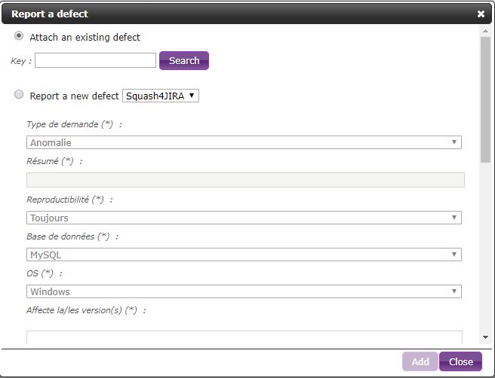Click the Affecte la/les version(s) list box

[244, 337]
